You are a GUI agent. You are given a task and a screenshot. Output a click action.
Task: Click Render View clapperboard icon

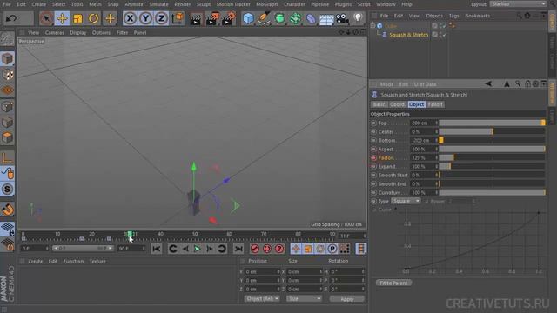pos(195,19)
